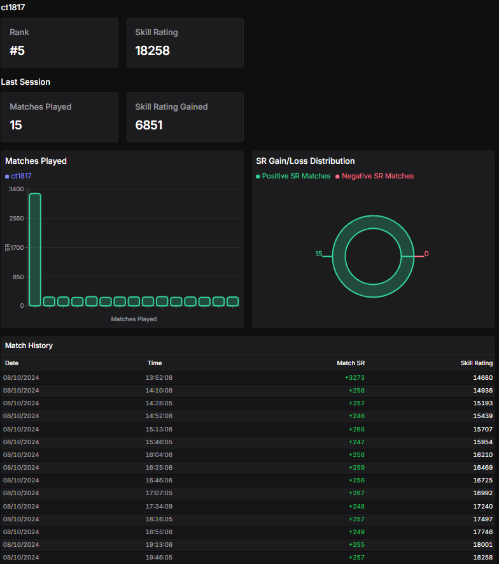Click the Match History heading
The image size is (499, 564).
[x=29, y=345]
